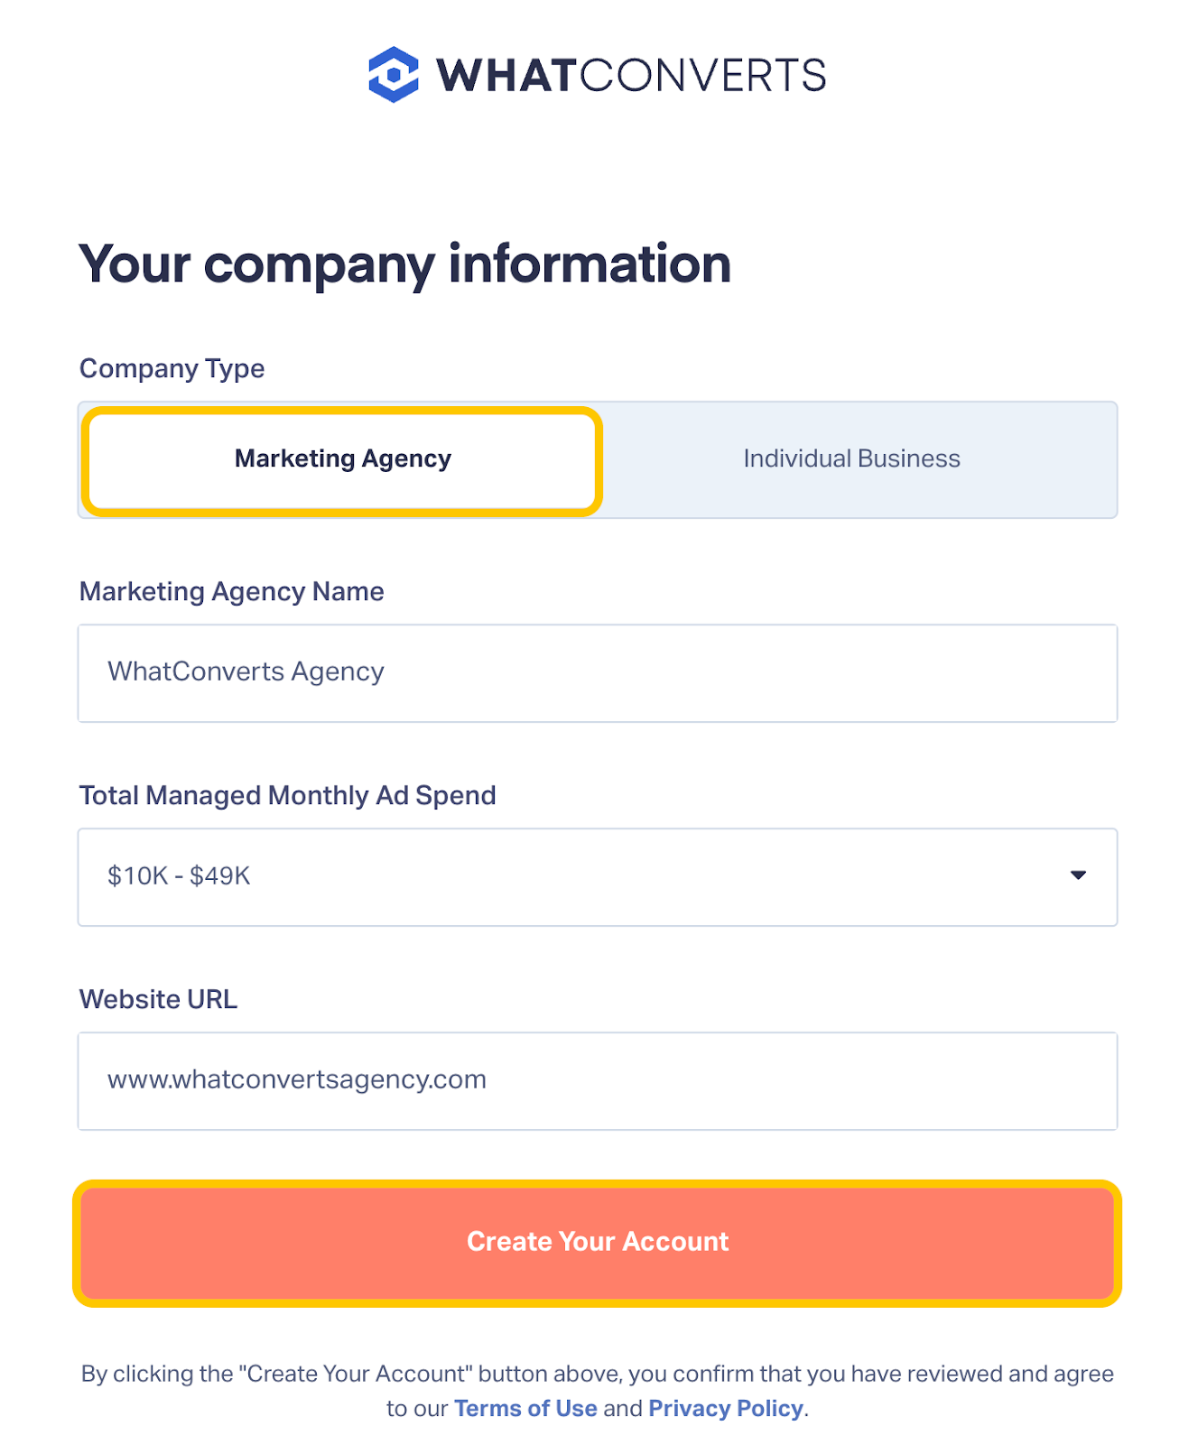Open the Terms of Use link
1198x1444 pixels.
(525, 1409)
